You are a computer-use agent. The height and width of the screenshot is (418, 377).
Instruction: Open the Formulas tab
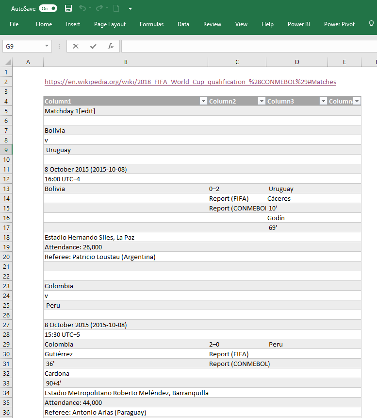(x=152, y=24)
